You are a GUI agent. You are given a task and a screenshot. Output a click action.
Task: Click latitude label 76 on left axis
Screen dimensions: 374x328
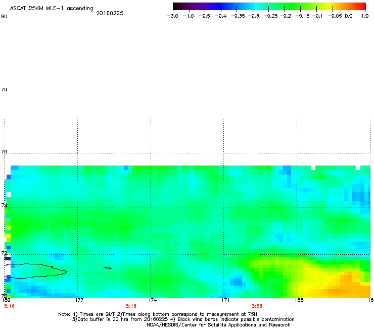click(x=4, y=151)
